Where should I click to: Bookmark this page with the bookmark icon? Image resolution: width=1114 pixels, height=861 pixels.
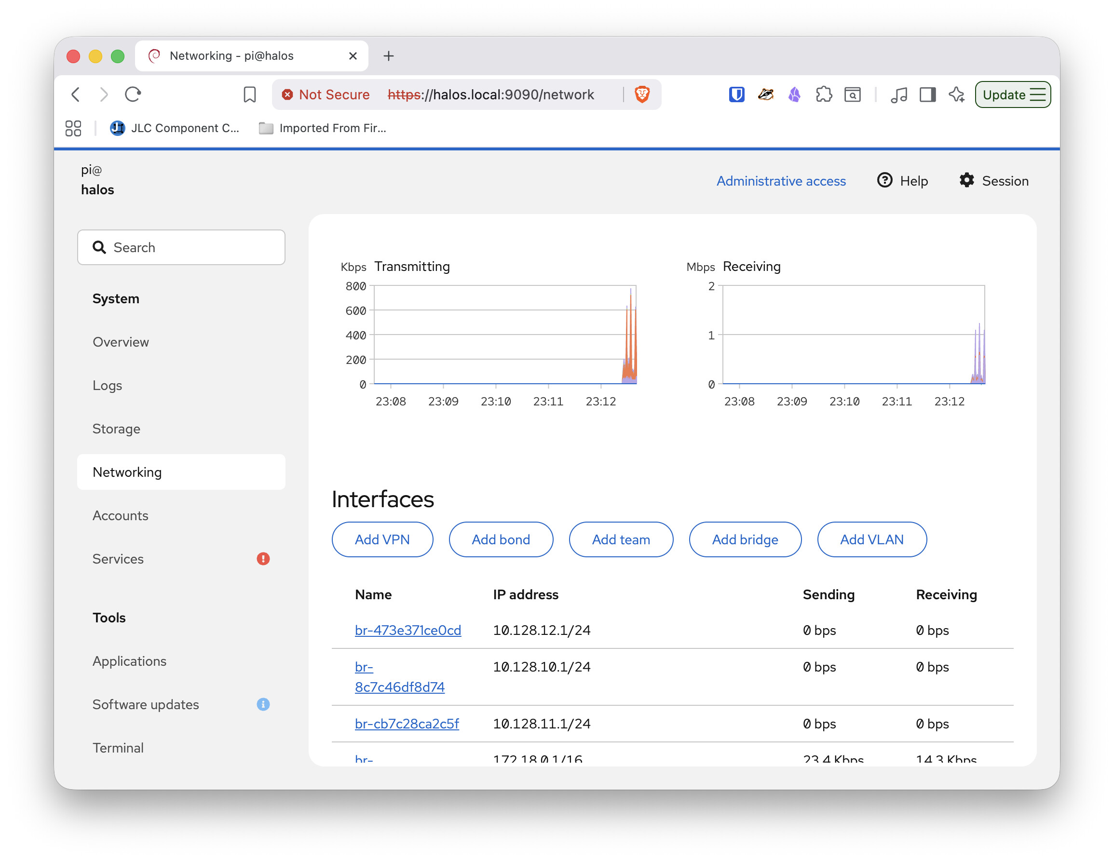click(249, 94)
